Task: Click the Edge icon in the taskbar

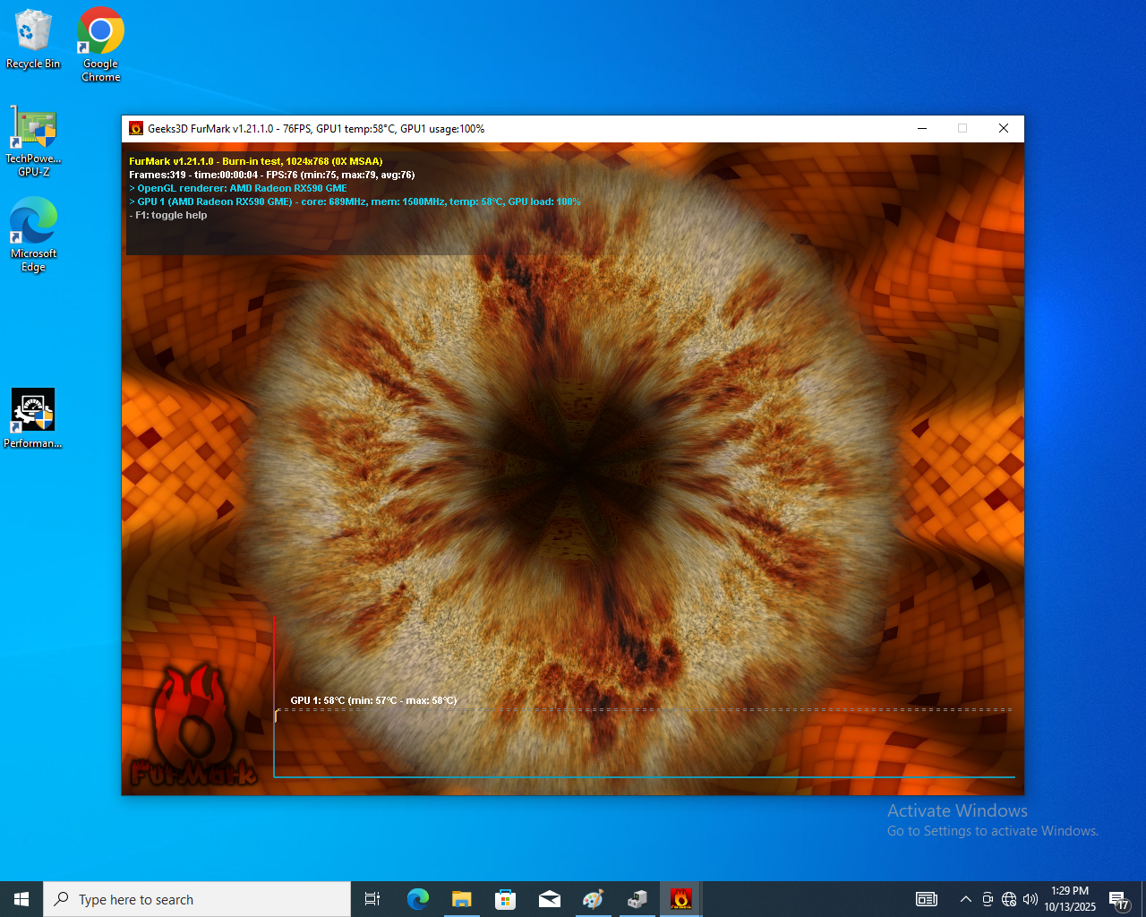Action: click(417, 899)
